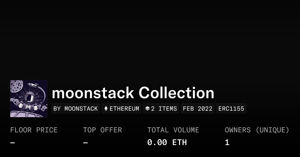
Task: Click the FEB 2022 date badge
Action: pyautogui.click(x=197, y=109)
